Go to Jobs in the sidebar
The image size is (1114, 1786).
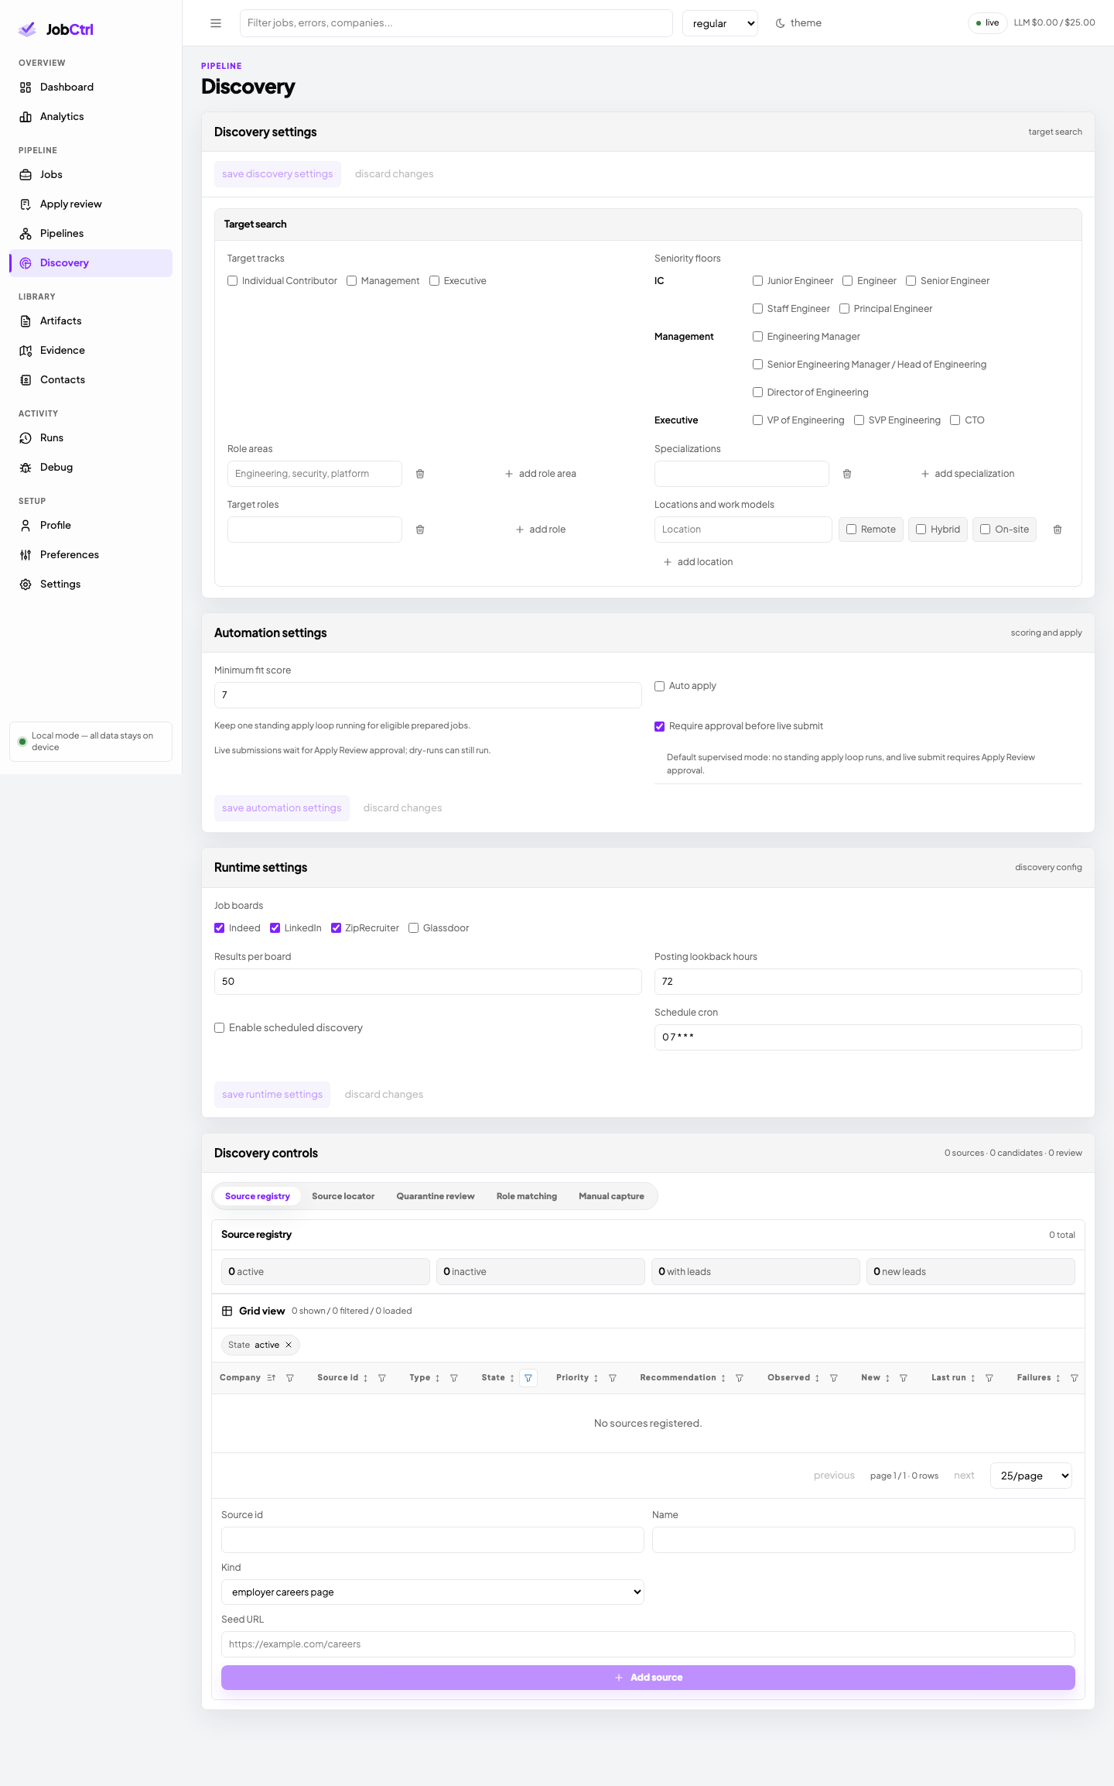coord(91,175)
